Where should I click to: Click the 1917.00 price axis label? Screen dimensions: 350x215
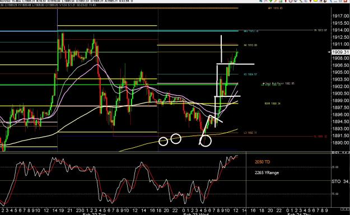(340, 16)
